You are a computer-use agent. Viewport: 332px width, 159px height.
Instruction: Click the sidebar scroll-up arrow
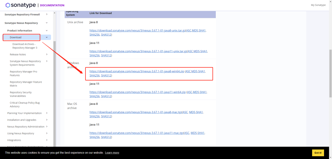[x=54, y=13]
